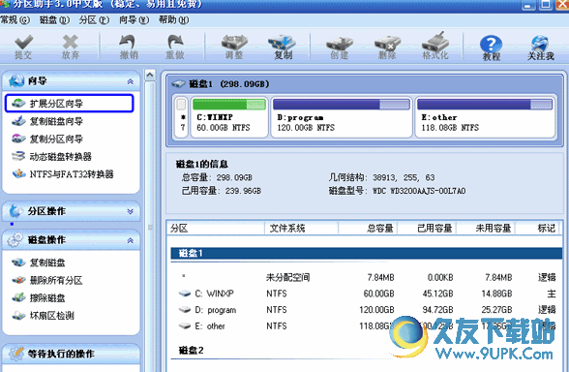
Task: Click the 提交 (commit) toolbar icon
Action: pyautogui.click(x=23, y=46)
